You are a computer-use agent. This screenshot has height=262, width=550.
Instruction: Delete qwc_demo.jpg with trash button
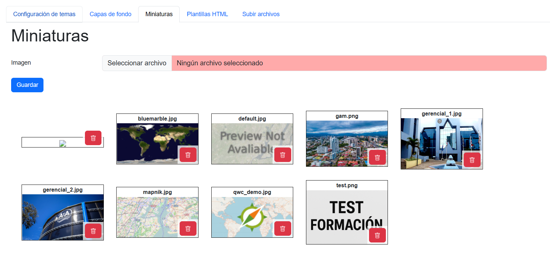(x=283, y=229)
